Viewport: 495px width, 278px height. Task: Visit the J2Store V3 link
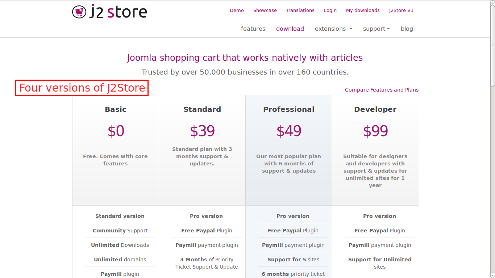401,10
